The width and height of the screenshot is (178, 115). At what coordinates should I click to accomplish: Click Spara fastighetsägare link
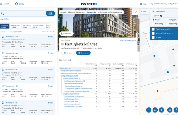128,40
